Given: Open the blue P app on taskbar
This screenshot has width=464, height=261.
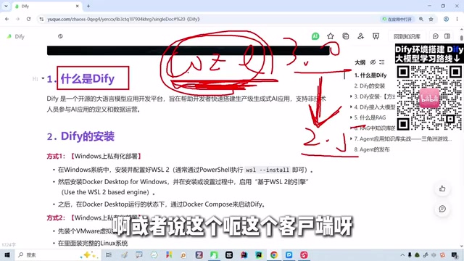Looking at the screenshot, I should coord(289,254).
